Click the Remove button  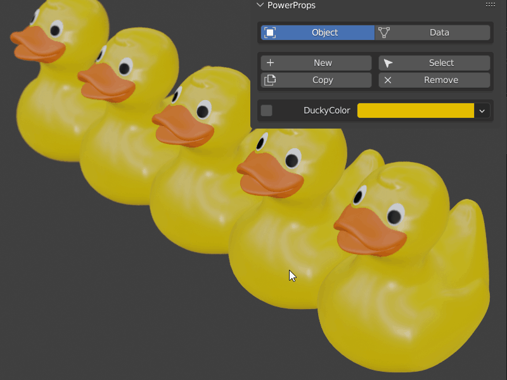tap(434, 80)
